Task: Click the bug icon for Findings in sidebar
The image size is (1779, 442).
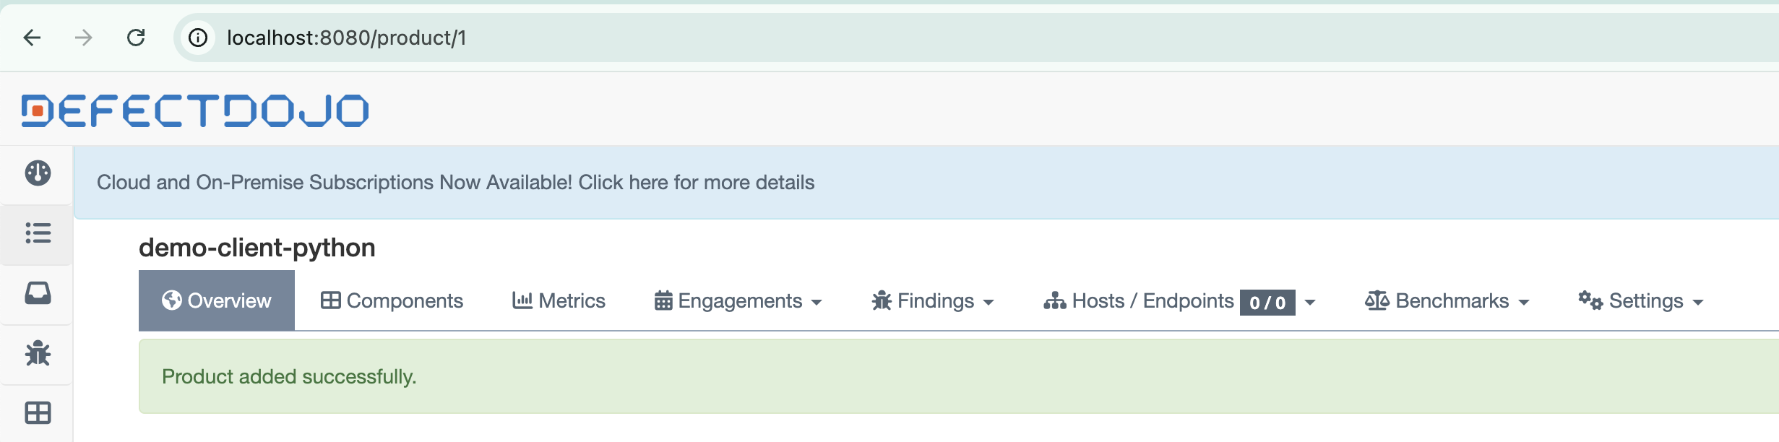Action: tap(37, 354)
